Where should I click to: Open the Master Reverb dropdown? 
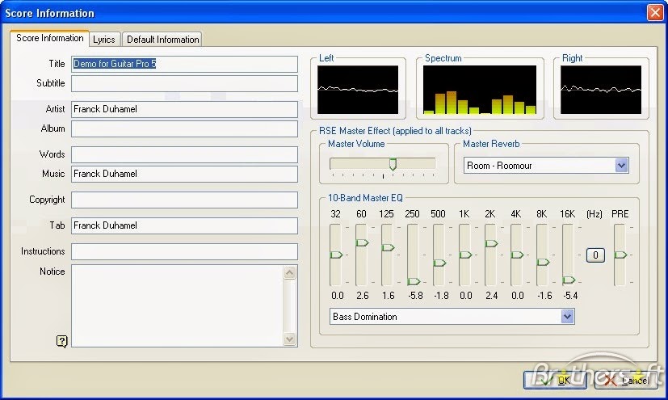(x=622, y=166)
